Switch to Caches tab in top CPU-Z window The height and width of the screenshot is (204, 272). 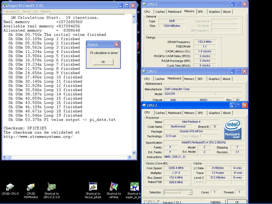click(x=160, y=12)
